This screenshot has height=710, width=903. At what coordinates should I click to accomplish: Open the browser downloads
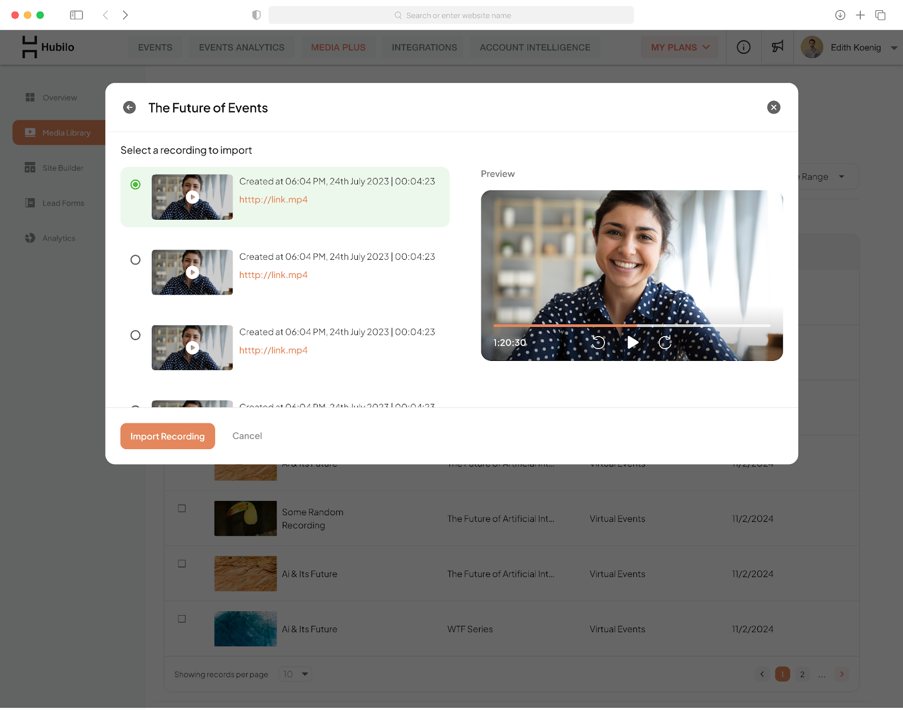click(x=840, y=15)
